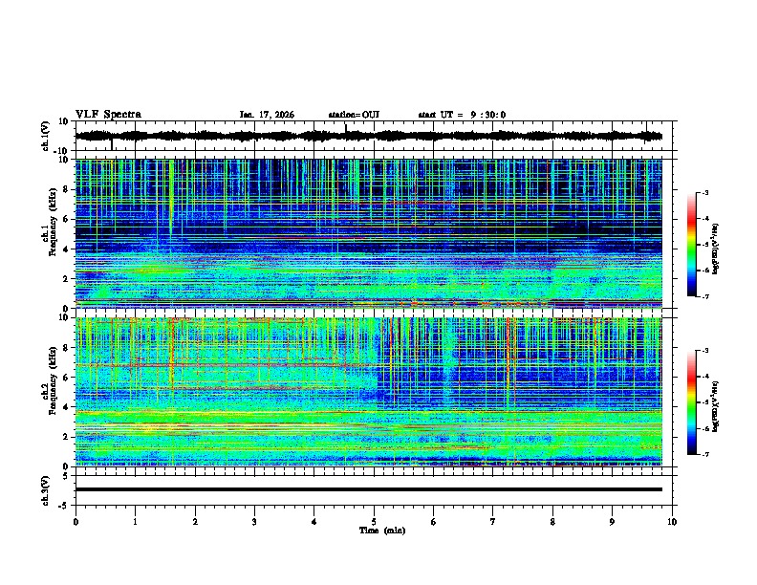The height and width of the screenshot is (585, 757).
Task: Click the "station=OUJ" header label
Action: 354,115
